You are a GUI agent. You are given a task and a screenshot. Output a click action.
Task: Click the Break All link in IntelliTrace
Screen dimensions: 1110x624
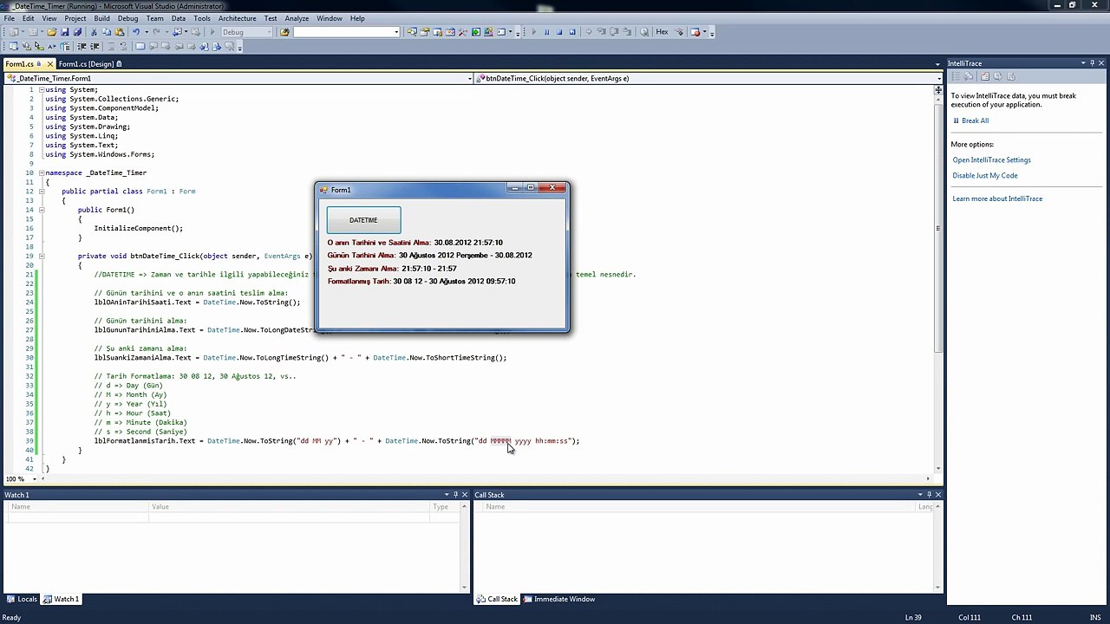pos(975,120)
